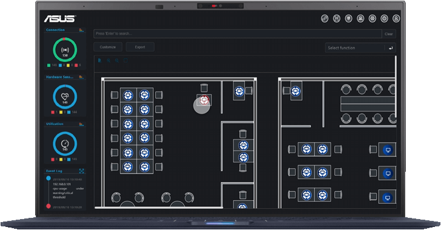
Task: Open the user account icon in header
Action: (x=396, y=19)
